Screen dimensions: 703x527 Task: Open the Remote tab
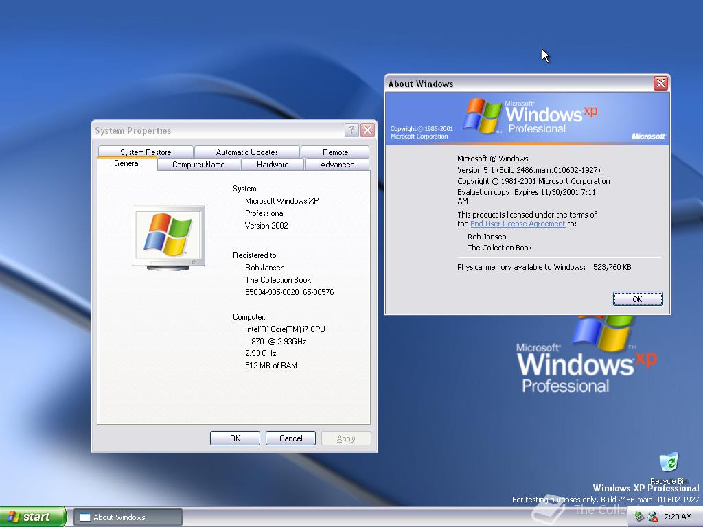point(335,152)
